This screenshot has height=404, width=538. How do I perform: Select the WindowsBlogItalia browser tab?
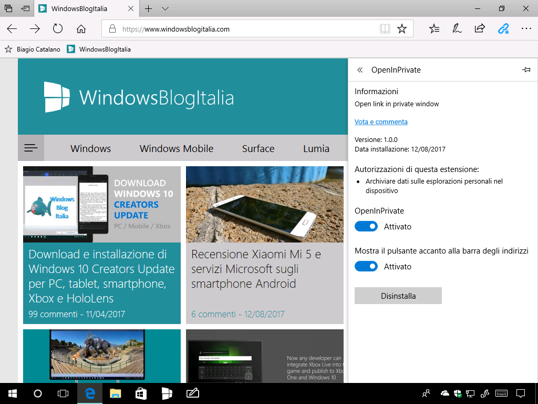tap(79, 8)
